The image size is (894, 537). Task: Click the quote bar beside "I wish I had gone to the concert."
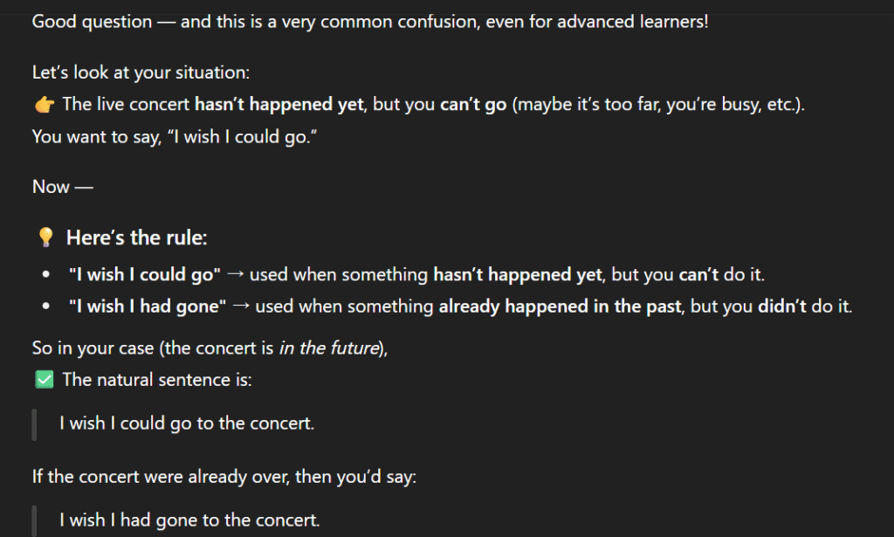pyautogui.click(x=34, y=520)
